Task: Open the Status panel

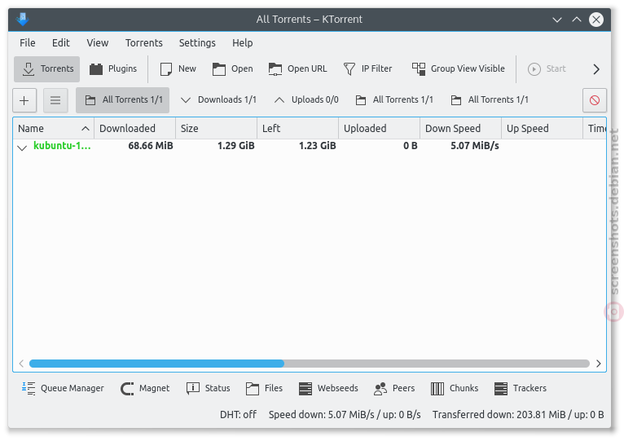Action: [x=208, y=388]
